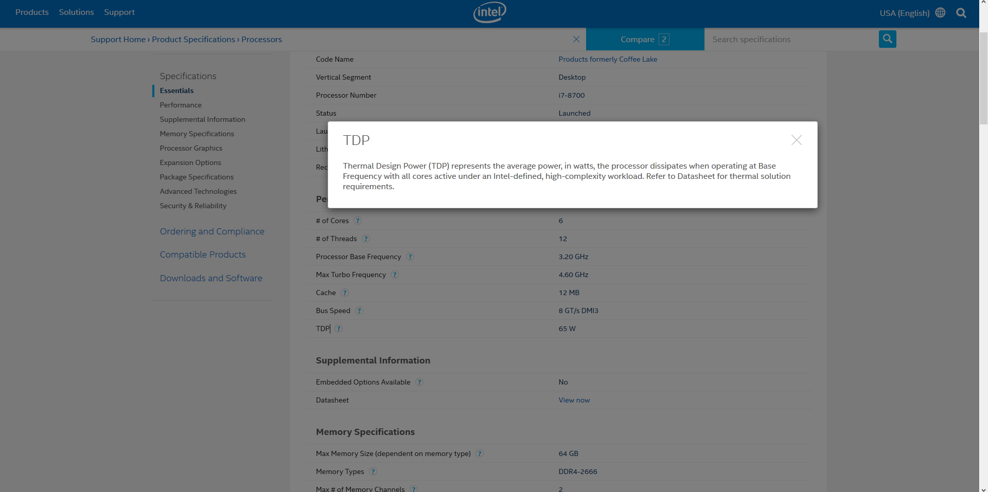988x492 pixels.
Task: Open help icon for Max Turbo Frequency
Action: 395,275
